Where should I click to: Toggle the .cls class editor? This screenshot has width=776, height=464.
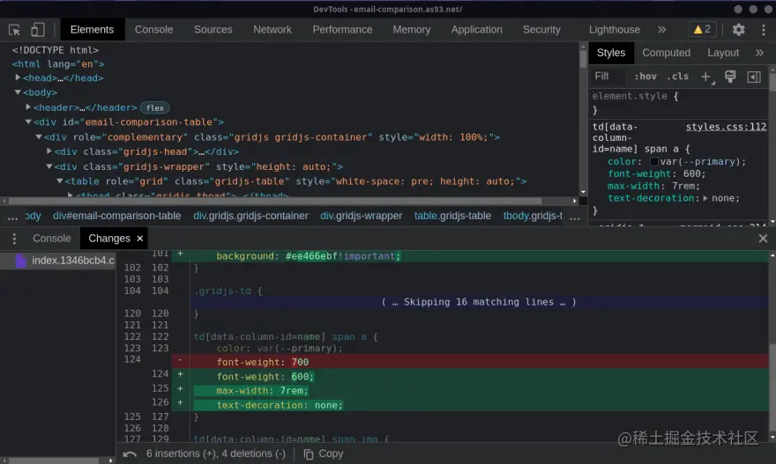click(x=677, y=76)
